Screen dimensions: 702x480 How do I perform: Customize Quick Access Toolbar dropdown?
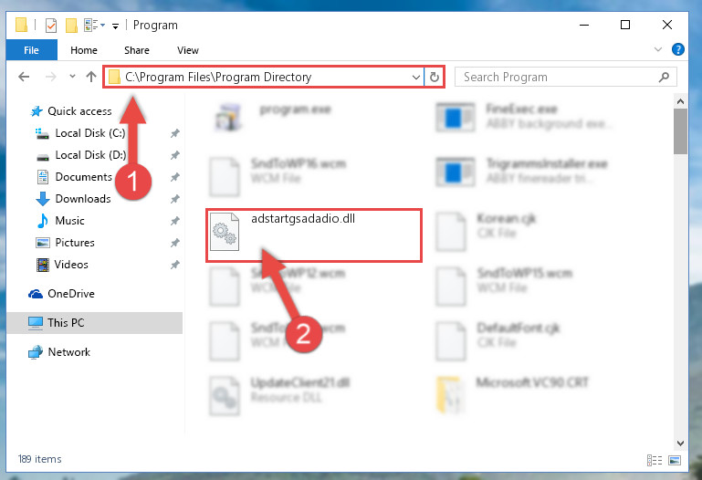coord(116,26)
